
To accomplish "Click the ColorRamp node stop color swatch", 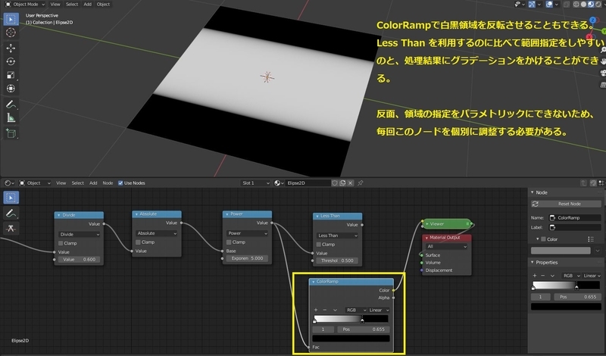I will (351, 339).
